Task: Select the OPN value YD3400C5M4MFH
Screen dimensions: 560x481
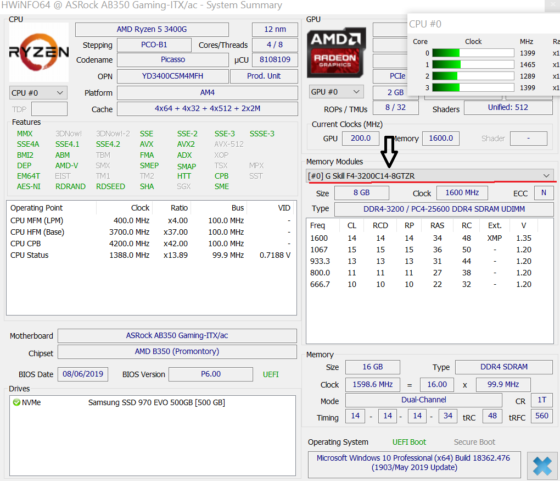Action: (173, 76)
